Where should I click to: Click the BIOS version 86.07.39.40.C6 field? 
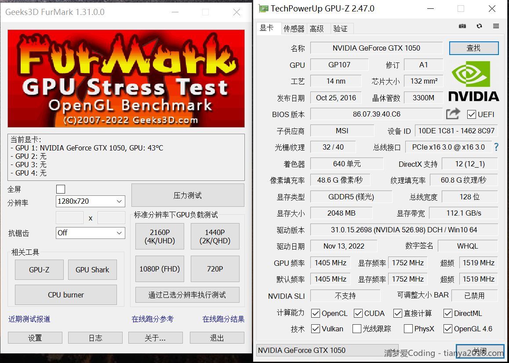pyautogui.click(x=376, y=114)
